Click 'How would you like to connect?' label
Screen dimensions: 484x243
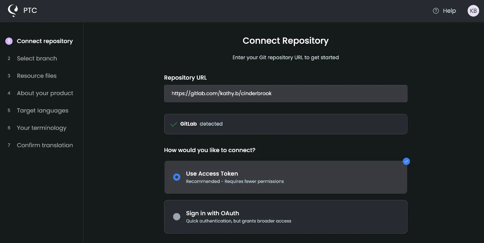209,150
